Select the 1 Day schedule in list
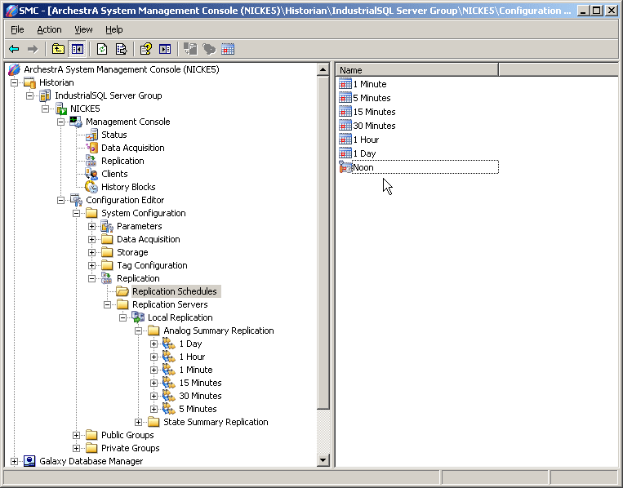This screenshot has width=623, height=488. (364, 153)
